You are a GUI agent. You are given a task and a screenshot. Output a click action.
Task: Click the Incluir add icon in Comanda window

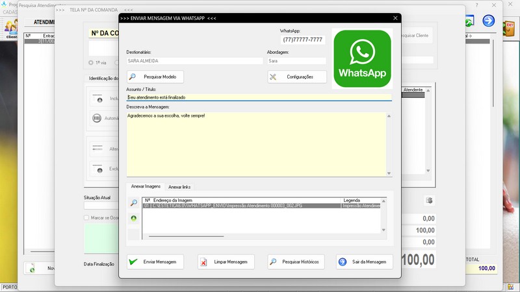(x=98, y=99)
